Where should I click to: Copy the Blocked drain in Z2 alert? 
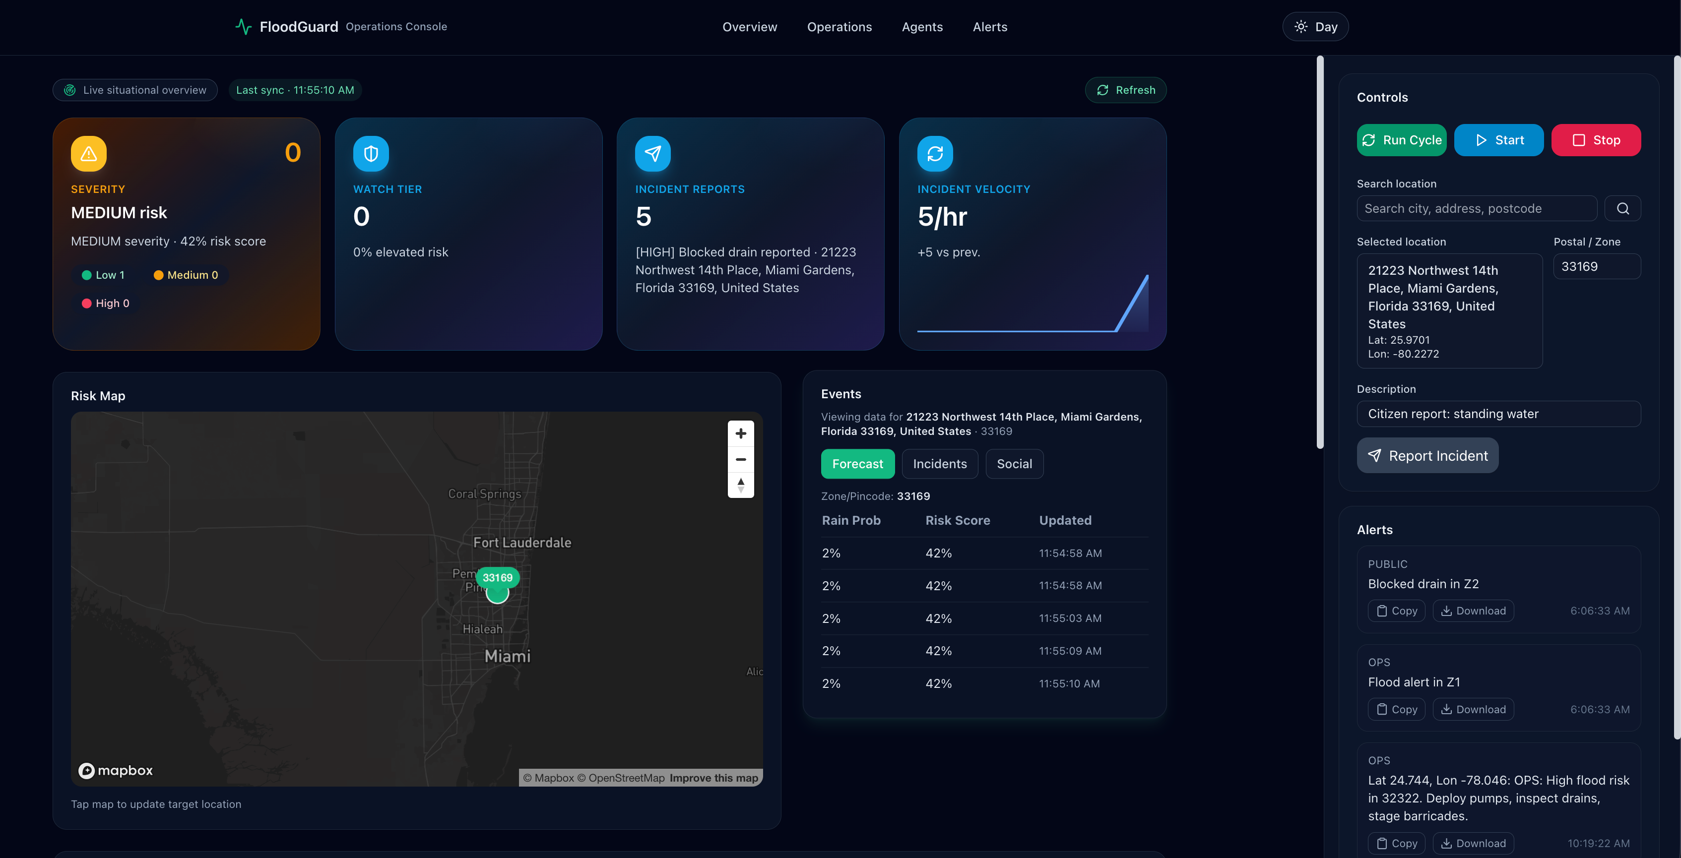click(1397, 611)
